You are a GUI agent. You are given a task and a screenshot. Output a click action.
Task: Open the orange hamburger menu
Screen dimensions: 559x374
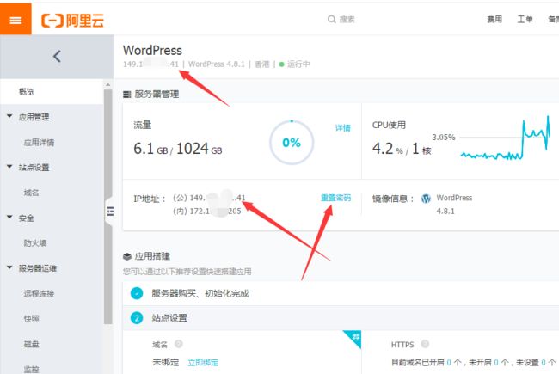click(15, 19)
